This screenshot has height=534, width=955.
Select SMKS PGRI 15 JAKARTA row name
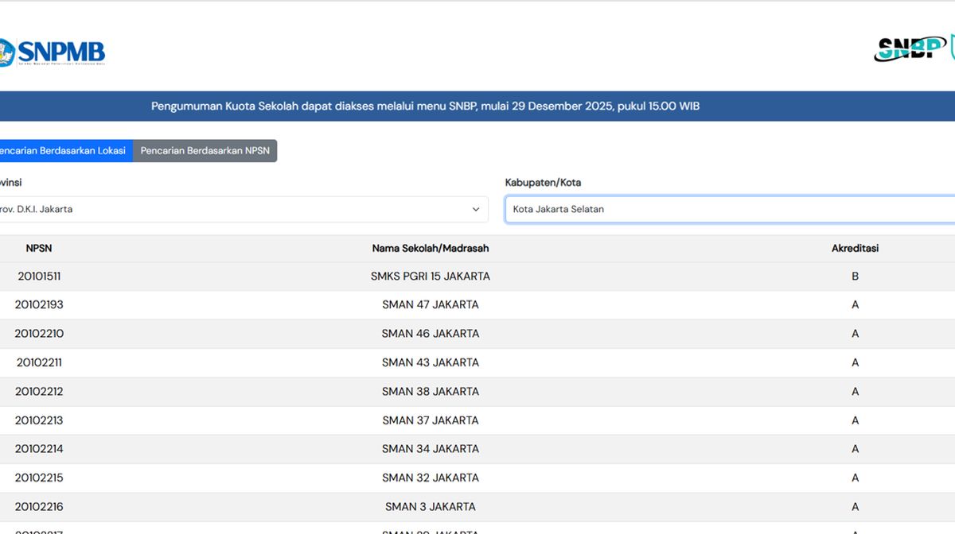pyautogui.click(x=431, y=277)
